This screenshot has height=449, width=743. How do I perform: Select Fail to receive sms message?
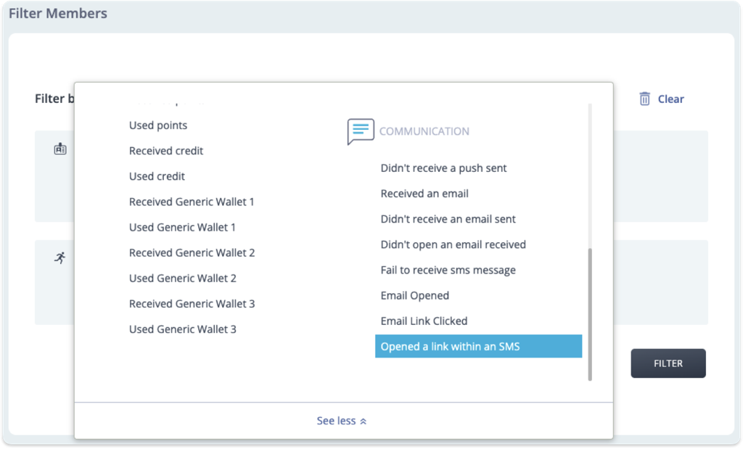(448, 270)
